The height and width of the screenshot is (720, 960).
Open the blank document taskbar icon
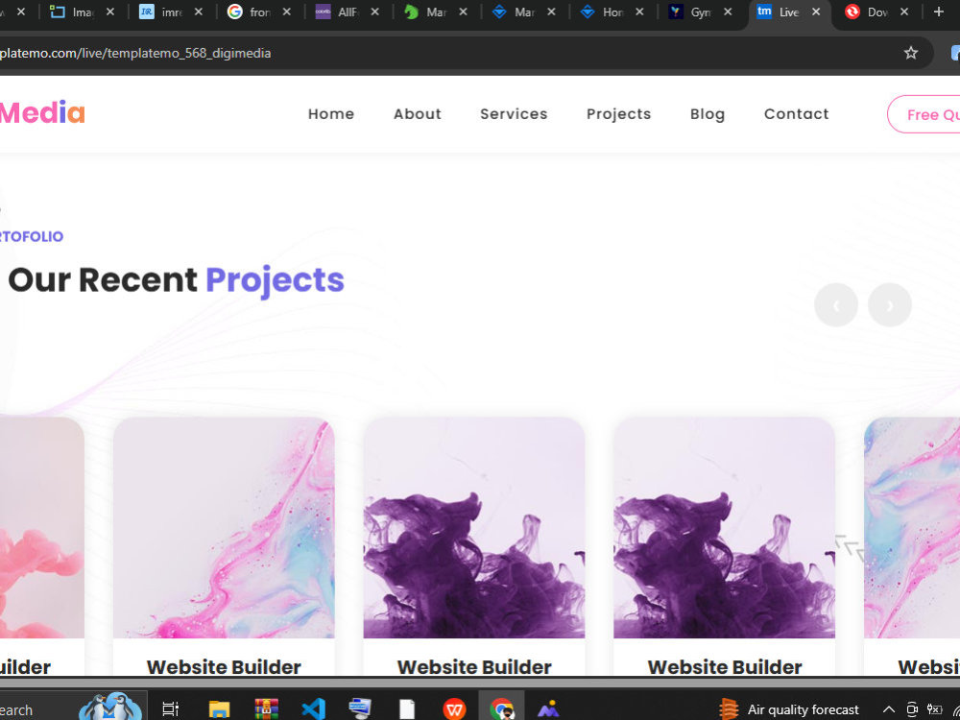pos(407,709)
